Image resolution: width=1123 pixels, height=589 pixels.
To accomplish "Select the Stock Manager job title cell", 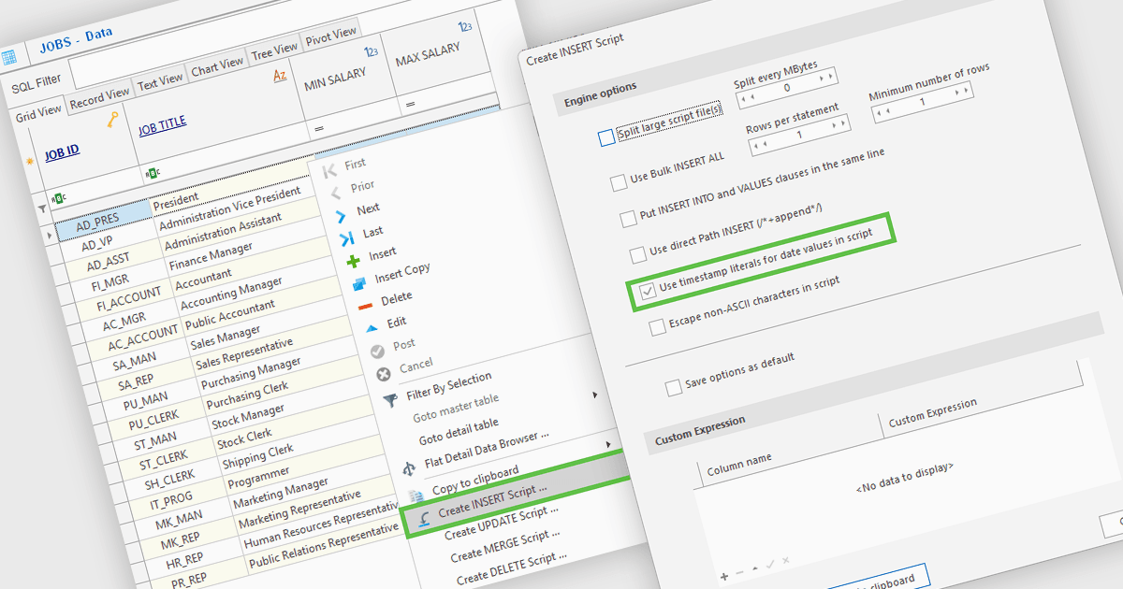I will coord(247,417).
